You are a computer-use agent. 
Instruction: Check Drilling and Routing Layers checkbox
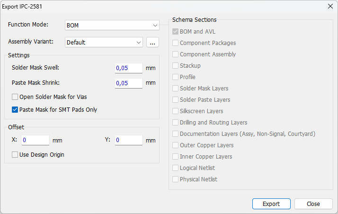coord(175,123)
